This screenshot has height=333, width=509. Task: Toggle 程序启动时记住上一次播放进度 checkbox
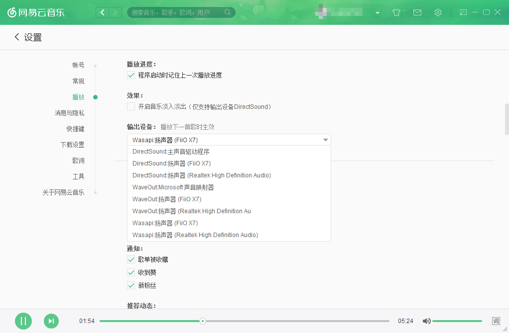(x=131, y=75)
